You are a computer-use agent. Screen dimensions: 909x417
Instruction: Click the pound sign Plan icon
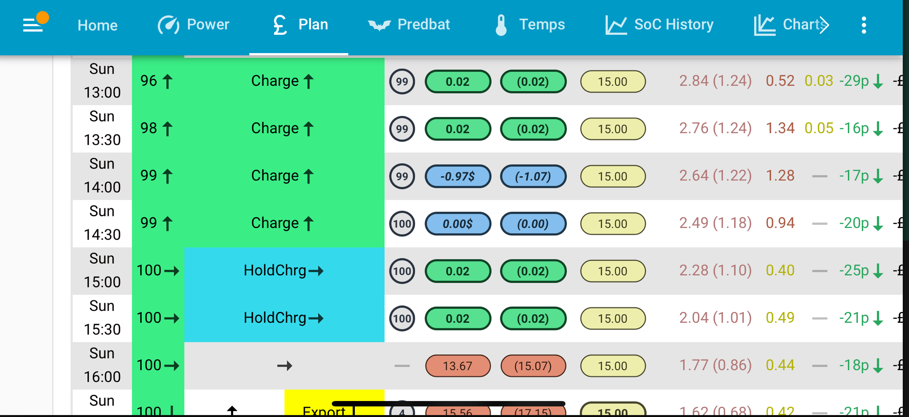[x=280, y=25]
